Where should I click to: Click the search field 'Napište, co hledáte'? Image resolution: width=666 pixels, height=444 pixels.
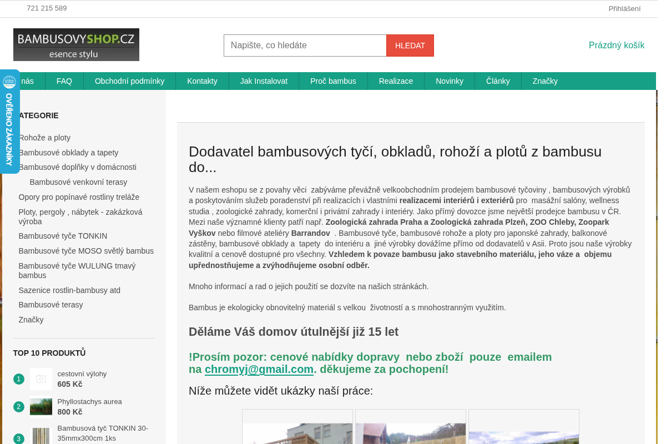pos(305,46)
